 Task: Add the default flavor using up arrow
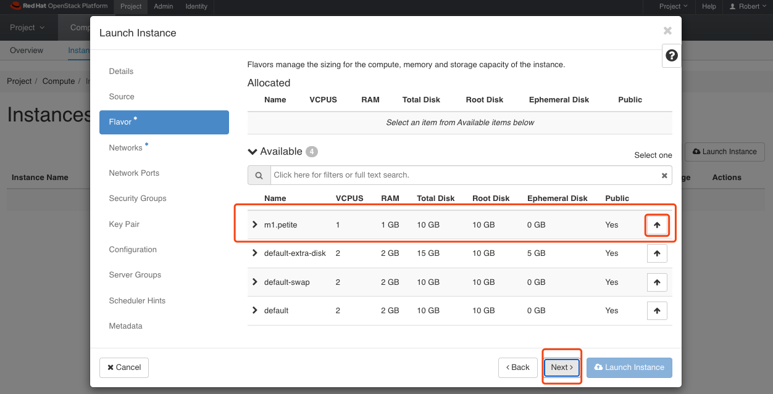point(657,311)
